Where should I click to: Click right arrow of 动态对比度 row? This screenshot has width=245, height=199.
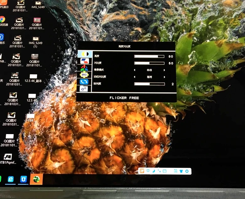click(164, 77)
